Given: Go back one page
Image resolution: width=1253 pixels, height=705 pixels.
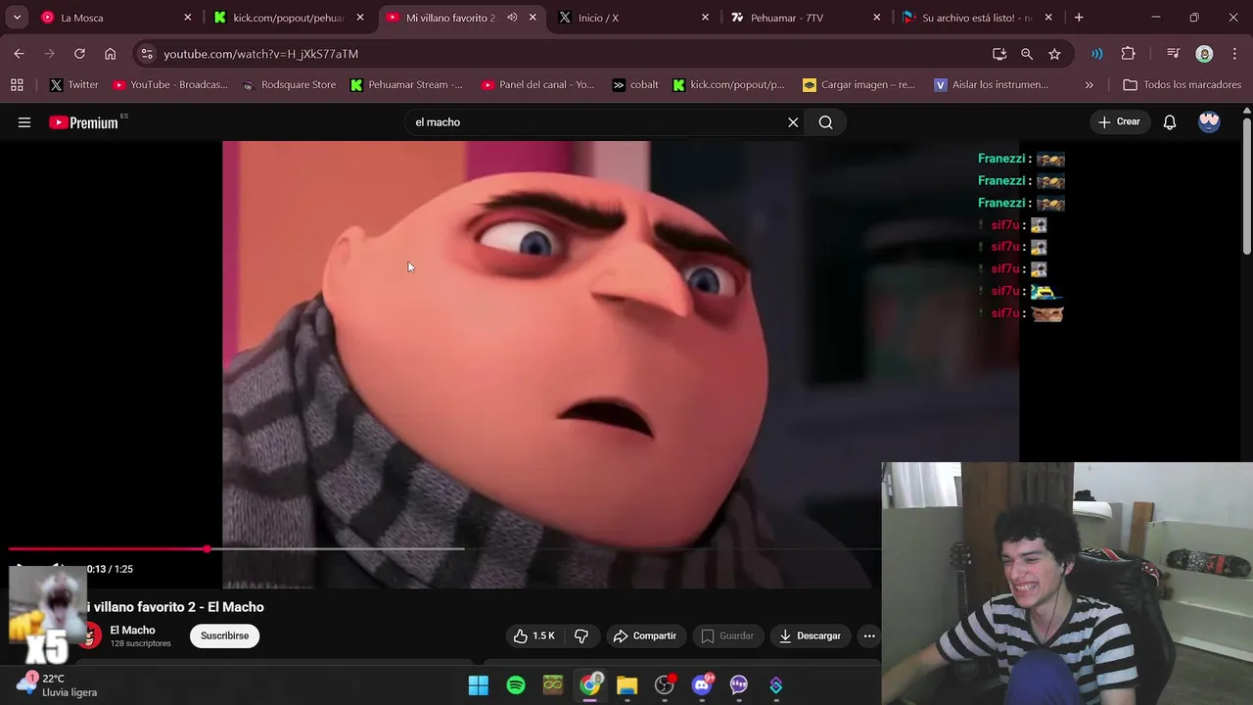Looking at the screenshot, I should (x=20, y=54).
